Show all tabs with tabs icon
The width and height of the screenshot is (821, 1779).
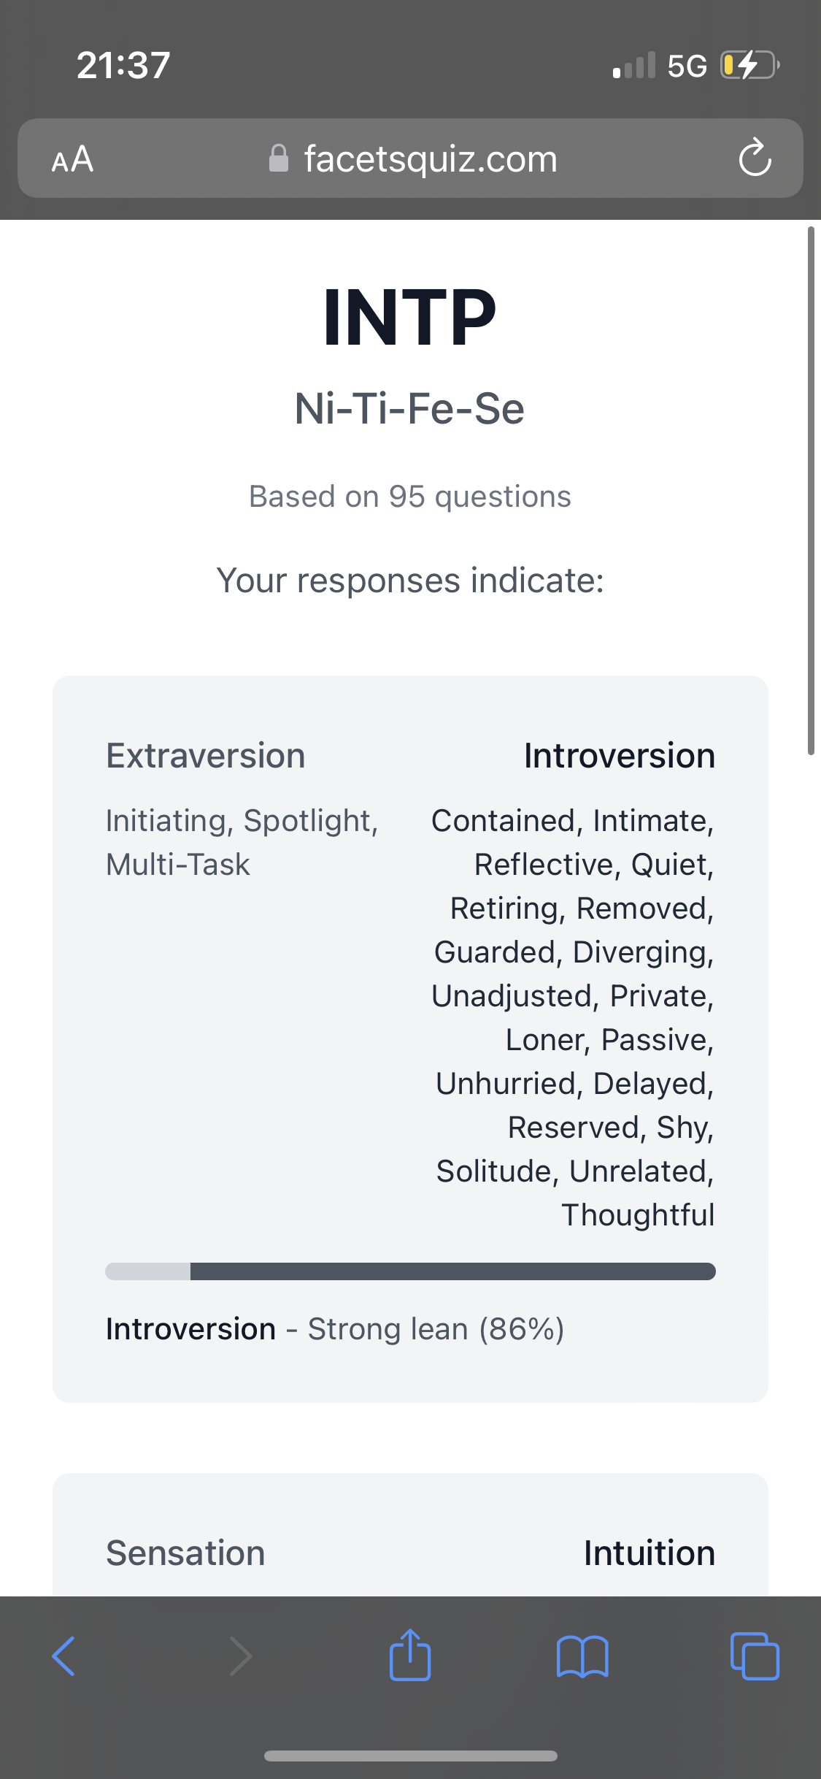(x=755, y=1656)
